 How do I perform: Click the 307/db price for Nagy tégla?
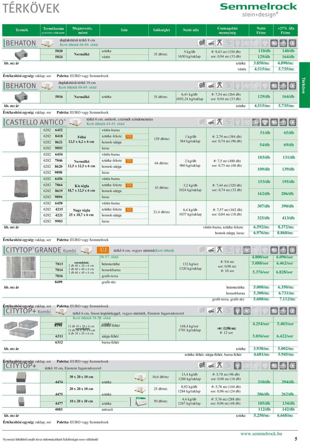tap(263, 206)
